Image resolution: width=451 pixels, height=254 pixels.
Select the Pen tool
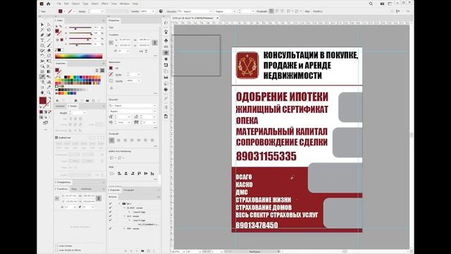(x=42, y=35)
